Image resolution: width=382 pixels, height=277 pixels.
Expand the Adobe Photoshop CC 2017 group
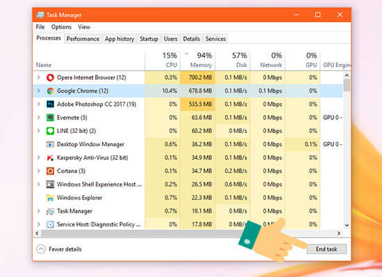[x=38, y=105]
